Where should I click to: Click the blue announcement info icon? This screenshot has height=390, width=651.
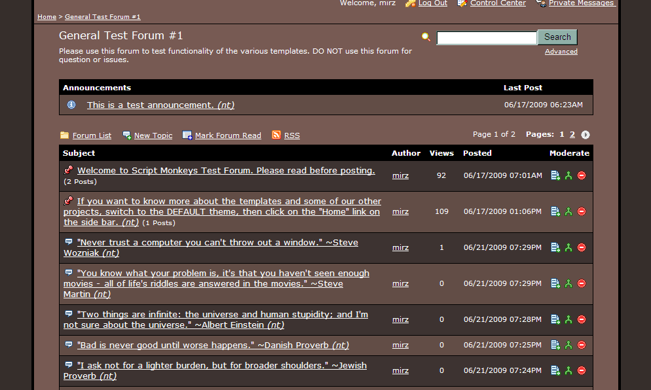click(x=71, y=105)
